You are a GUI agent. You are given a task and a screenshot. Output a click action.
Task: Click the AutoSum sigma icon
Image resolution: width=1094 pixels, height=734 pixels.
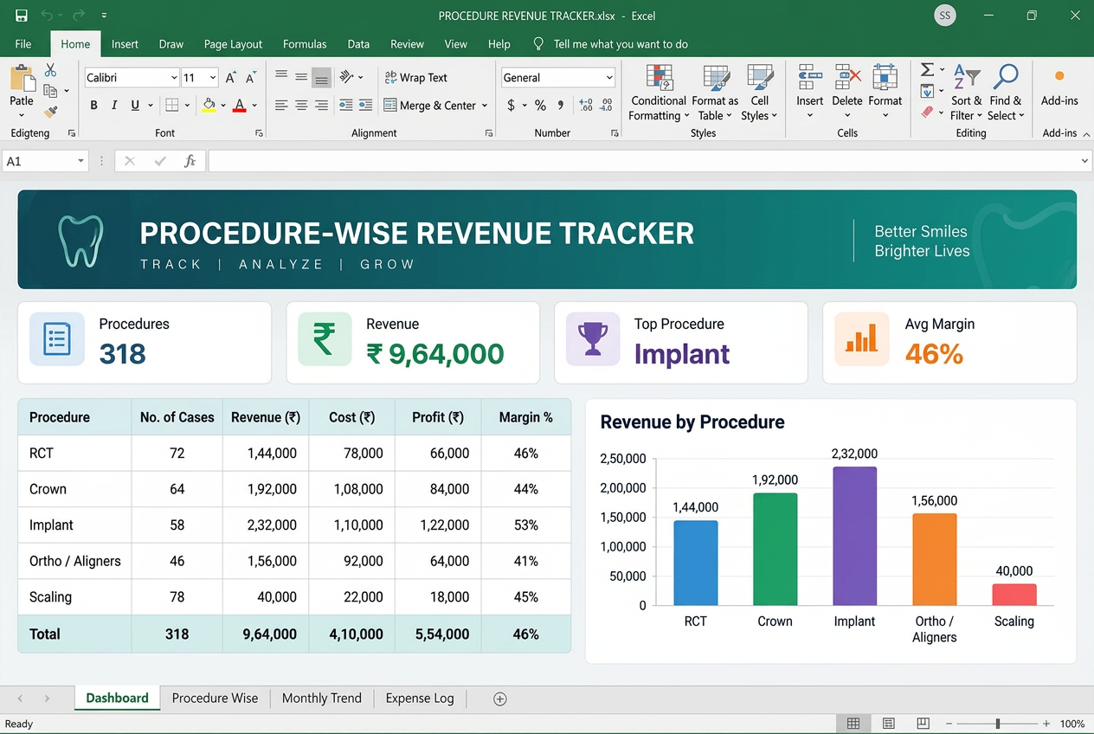coord(927,70)
